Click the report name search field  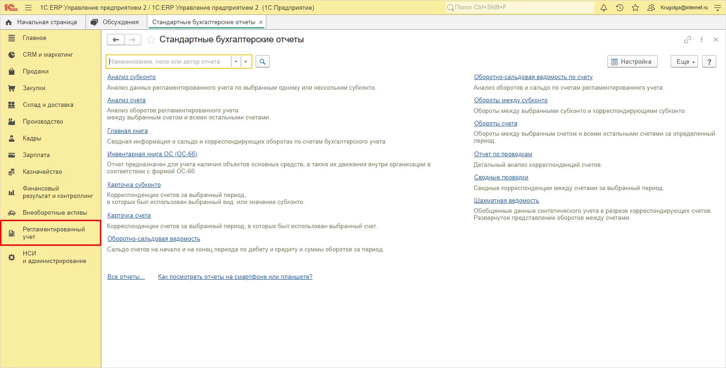tap(169, 62)
